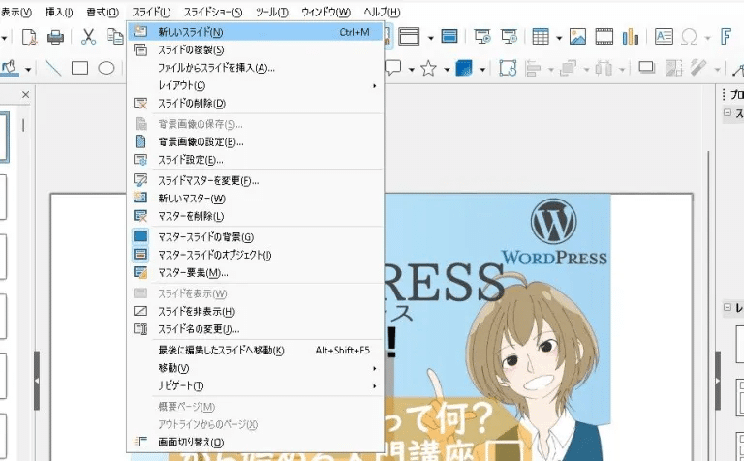Click the Fill Color paint bucket swatch

(10, 69)
